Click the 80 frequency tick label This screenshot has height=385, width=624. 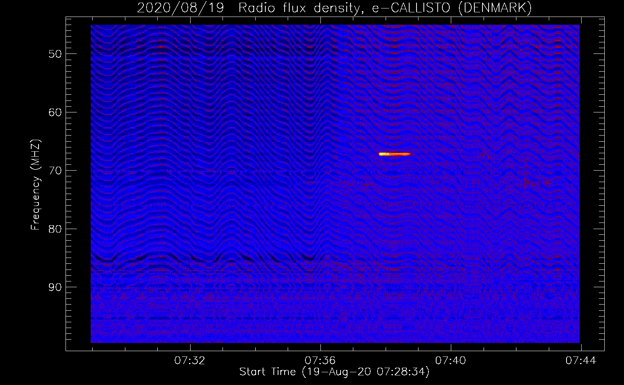click(x=55, y=229)
